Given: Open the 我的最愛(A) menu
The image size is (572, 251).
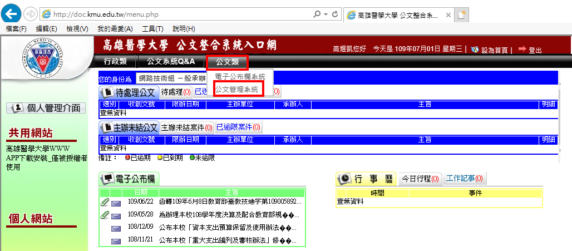Looking at the screenshot, I should click(x=115, y=29).
